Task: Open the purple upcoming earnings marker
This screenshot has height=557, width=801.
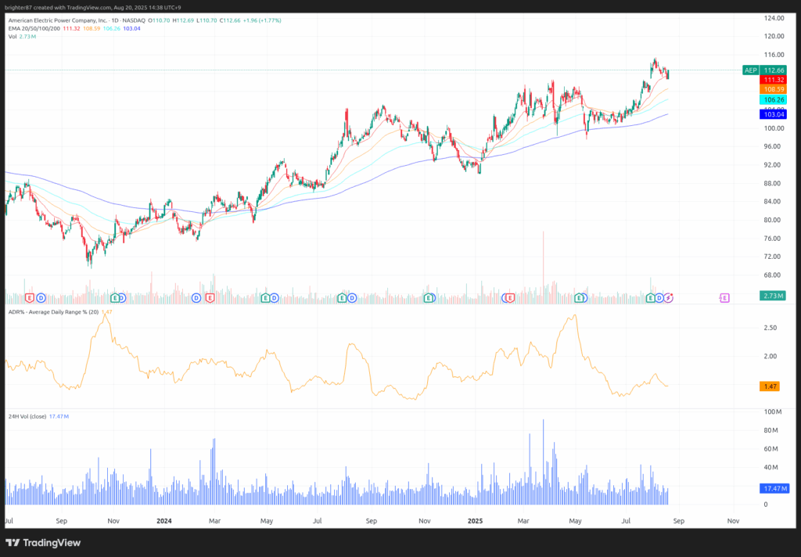Action: click(724, 298)
